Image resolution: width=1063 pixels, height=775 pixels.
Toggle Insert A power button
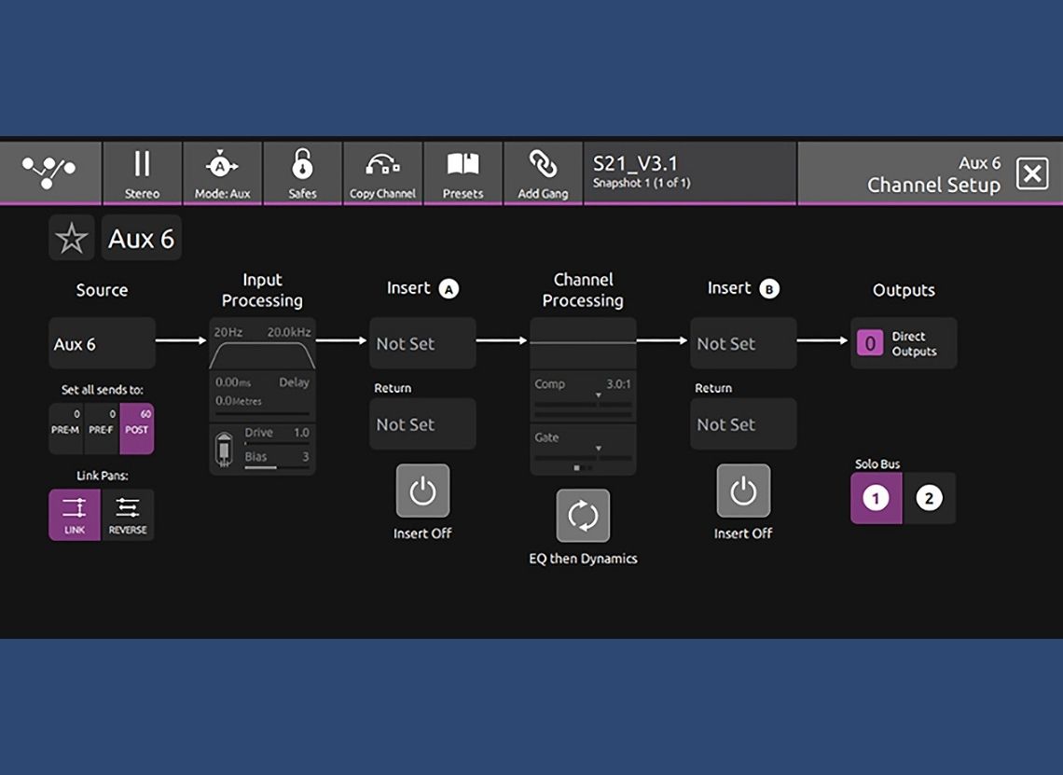pyautogui.click(x=422, y=491)
